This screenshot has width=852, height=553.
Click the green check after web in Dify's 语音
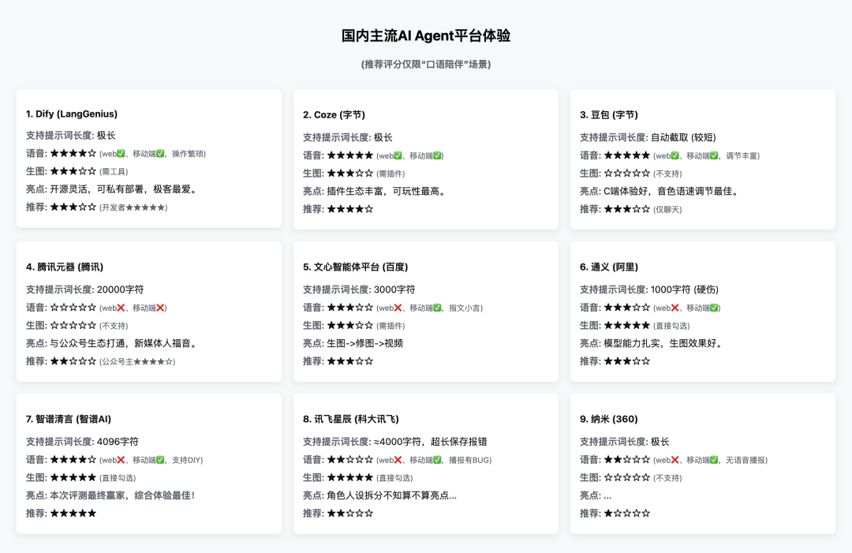tap(121, 154)
